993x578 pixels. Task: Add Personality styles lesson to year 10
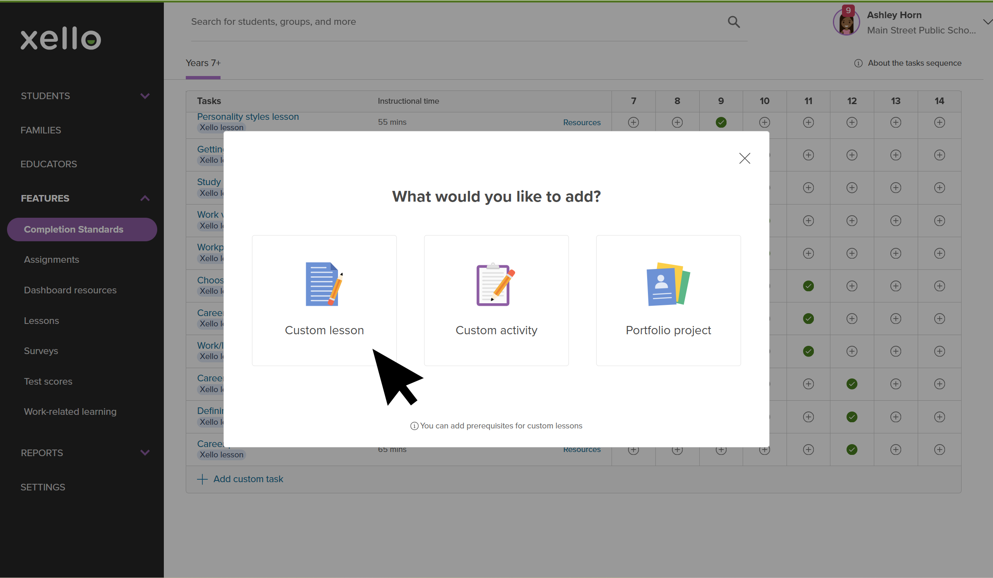pyautogui.click(x=765, y=122)
